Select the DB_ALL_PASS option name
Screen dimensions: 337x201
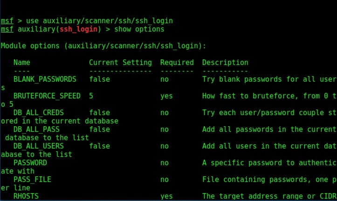tap(36, 130)
